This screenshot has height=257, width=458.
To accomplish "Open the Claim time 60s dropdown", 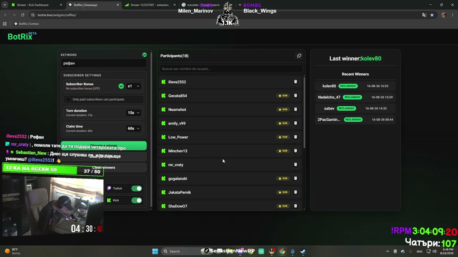I will 133,128.
